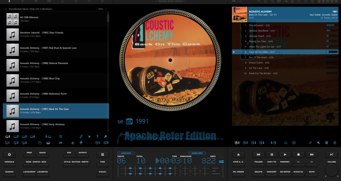Click the grid panel icon numbered 1
Screen dimensions: 341x181
(x=98, y=143)
